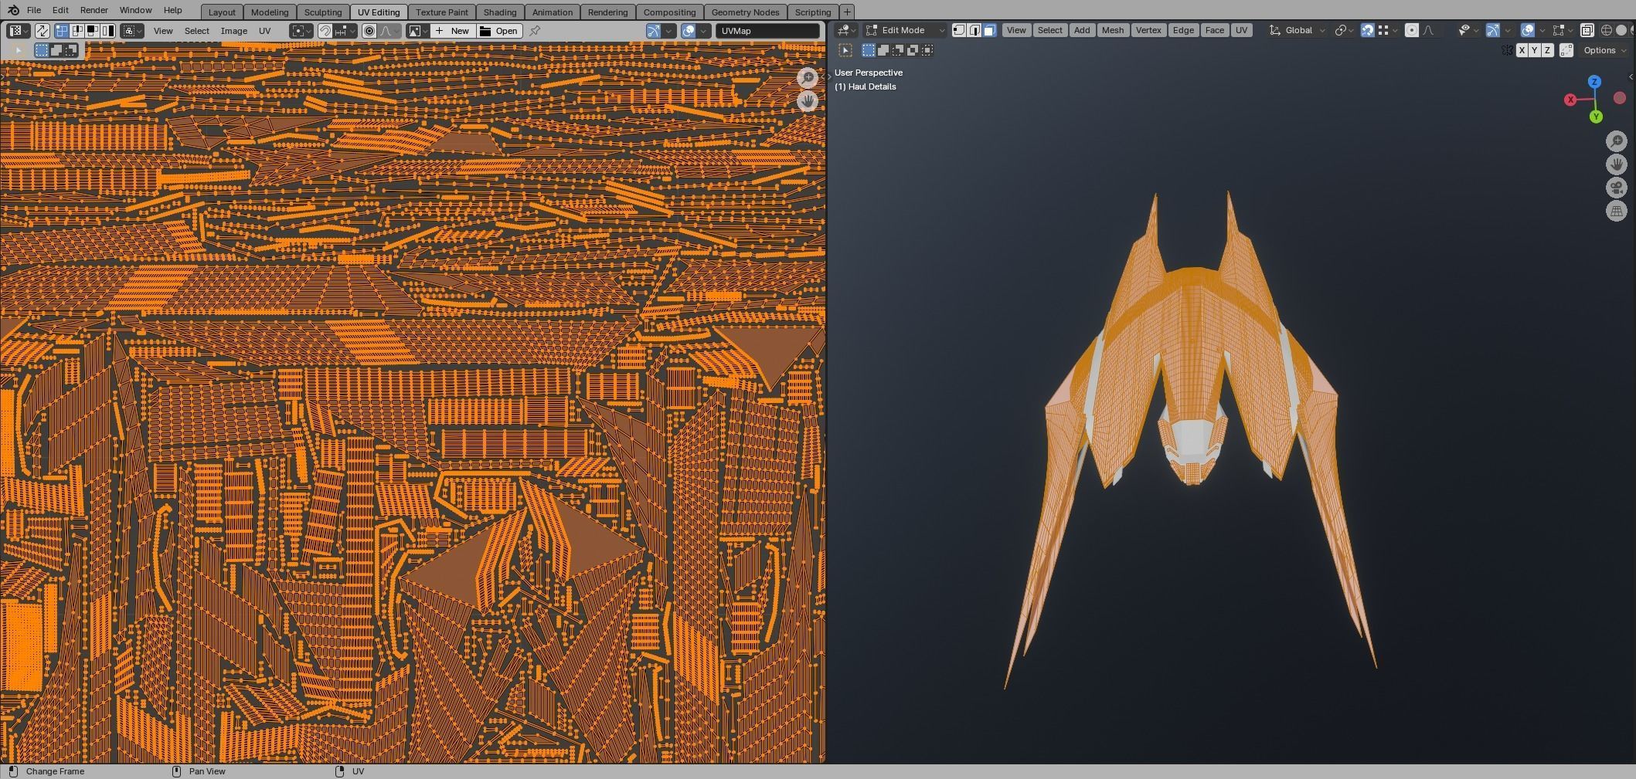Open the sticky selection mode dropdown

(x=132, y=31)
